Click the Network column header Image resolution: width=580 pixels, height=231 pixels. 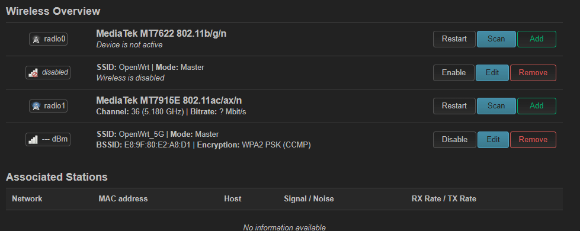pos(27,199)
